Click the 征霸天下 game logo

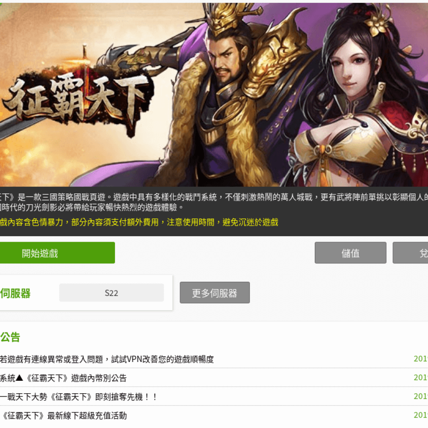[x=76, y=99]
